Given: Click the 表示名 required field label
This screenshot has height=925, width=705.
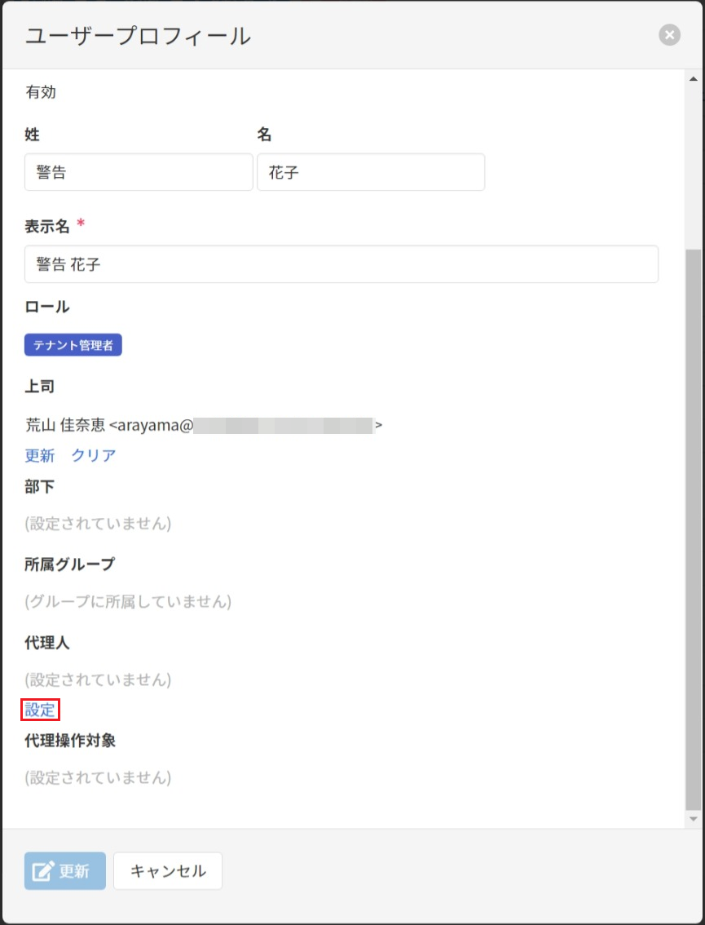Looking at the screenshot, I should point(47,226).
